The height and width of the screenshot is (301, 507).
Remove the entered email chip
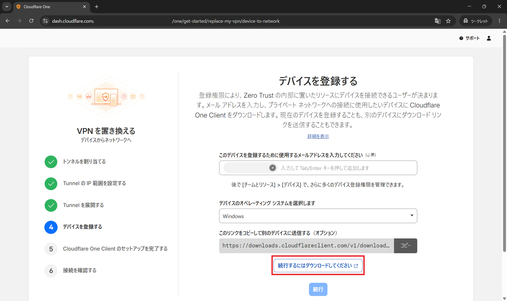coord(273,168)
